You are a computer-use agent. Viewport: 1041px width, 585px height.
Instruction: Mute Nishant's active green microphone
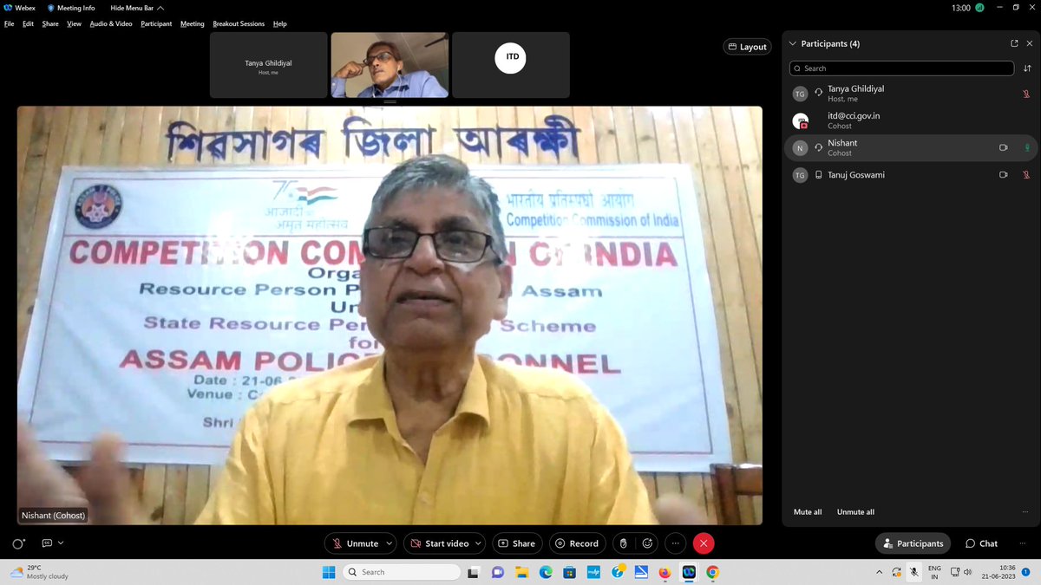pyautogui.click(x=1028, y=147)
